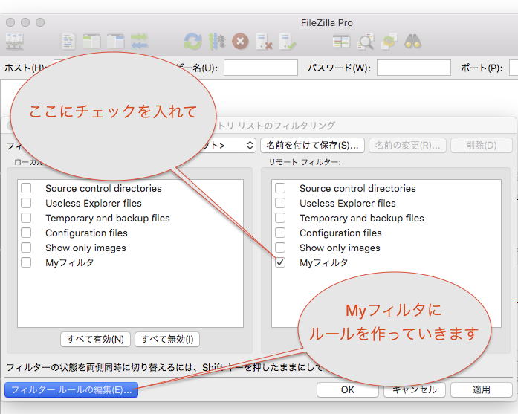518x414 pixels.
Task: Click the 適用 apply button
Action: point(481,390)
